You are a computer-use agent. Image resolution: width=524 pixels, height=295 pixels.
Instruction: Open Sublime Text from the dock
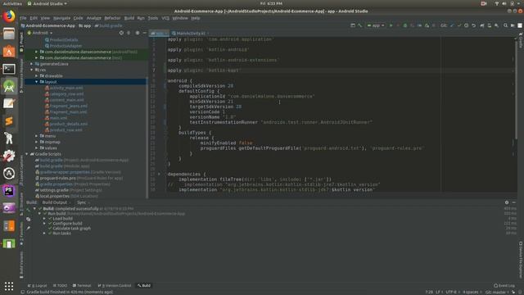[9, 121]
